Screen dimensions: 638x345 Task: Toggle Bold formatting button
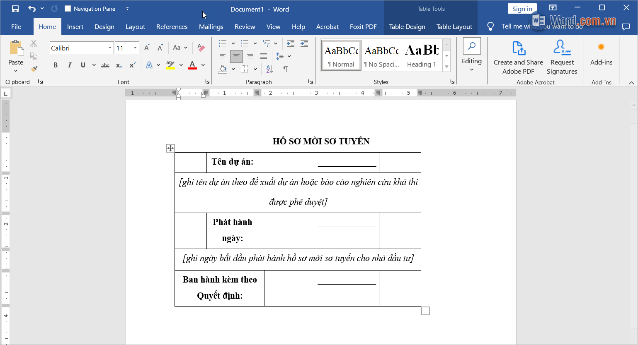pyautogui.click(x=56, y=65)
